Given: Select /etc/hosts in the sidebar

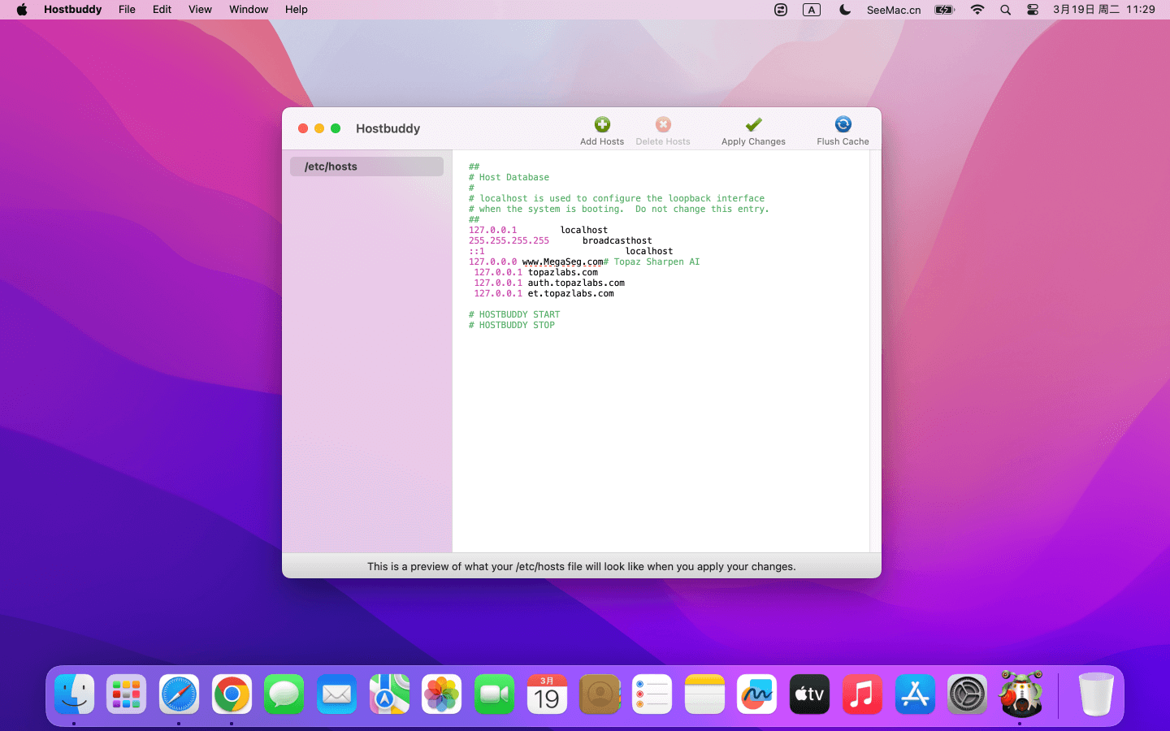Looking at the screenshot, I should coord(366,167).
